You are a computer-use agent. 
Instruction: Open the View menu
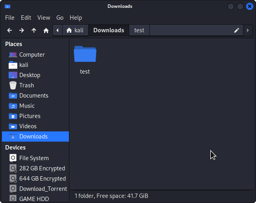44,18
